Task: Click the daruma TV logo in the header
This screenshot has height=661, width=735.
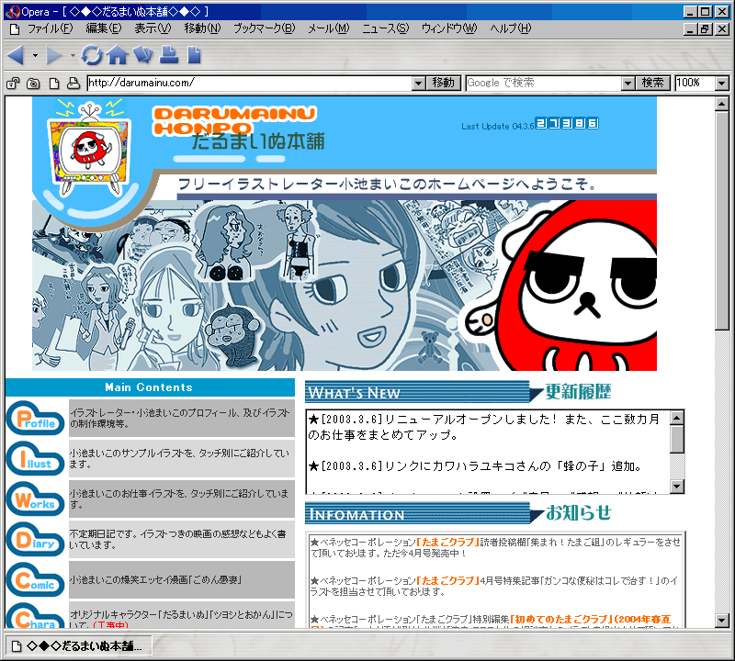Action: tap(88, 149)
